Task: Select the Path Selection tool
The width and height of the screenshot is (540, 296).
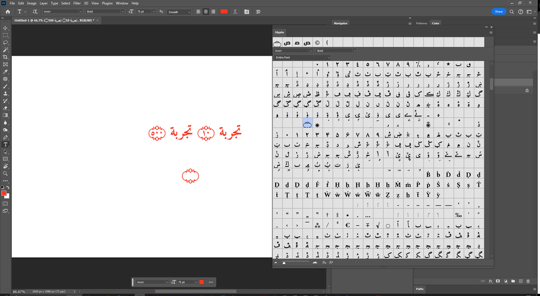Action: point(5,152)
